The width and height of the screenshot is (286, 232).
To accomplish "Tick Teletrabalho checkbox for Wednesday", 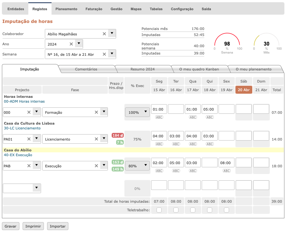I will pos(193,210).
